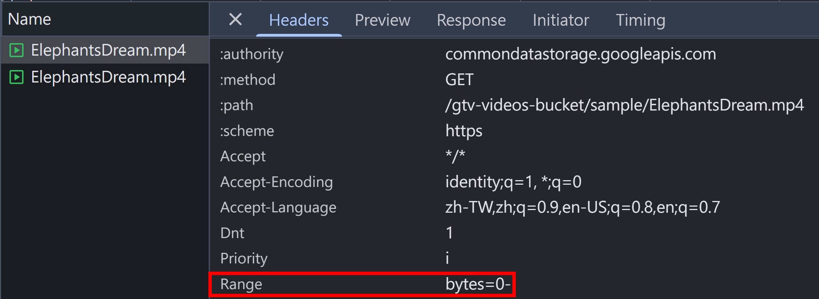Image resolution: width=819 pixels, height=299 pixels.
Task: Open the Timing tab
Action: point(640,20)
